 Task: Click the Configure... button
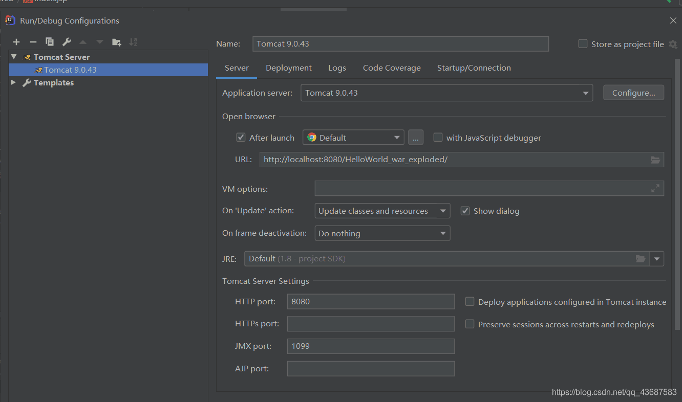point(633,93)
